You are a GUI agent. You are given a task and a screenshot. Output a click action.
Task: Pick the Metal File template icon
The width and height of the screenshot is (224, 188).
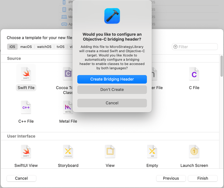point(68,107)
